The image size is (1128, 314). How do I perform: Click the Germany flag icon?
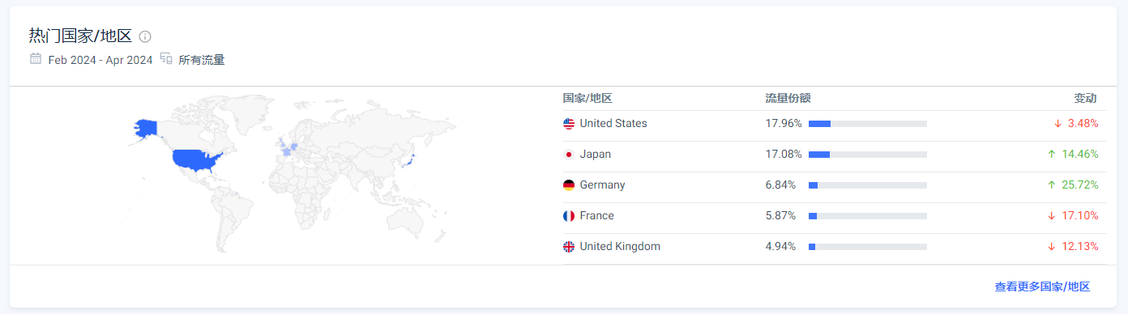tap(569, 185)
